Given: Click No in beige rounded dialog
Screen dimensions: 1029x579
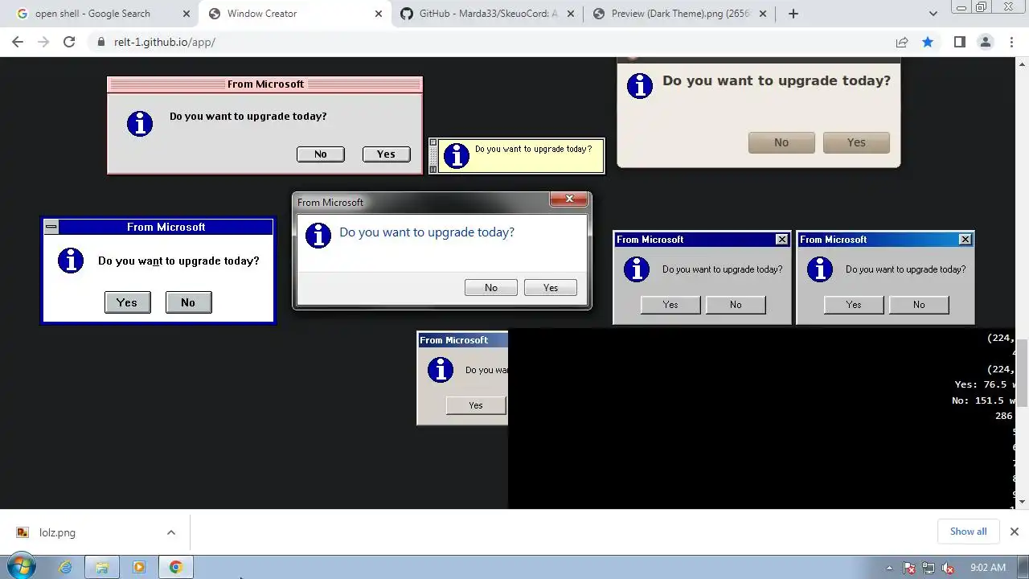Looking at the screenshot, I should tap(781, 142).
